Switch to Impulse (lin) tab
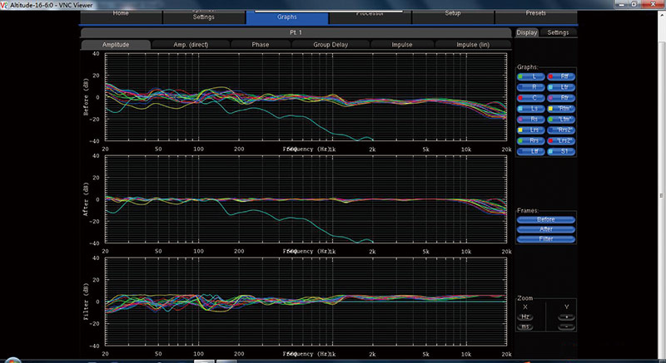The height and width of the screenshot is (363, 666). coord(473,45)
